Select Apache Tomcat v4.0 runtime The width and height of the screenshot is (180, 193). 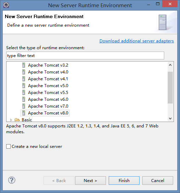[x=48, y=72]
